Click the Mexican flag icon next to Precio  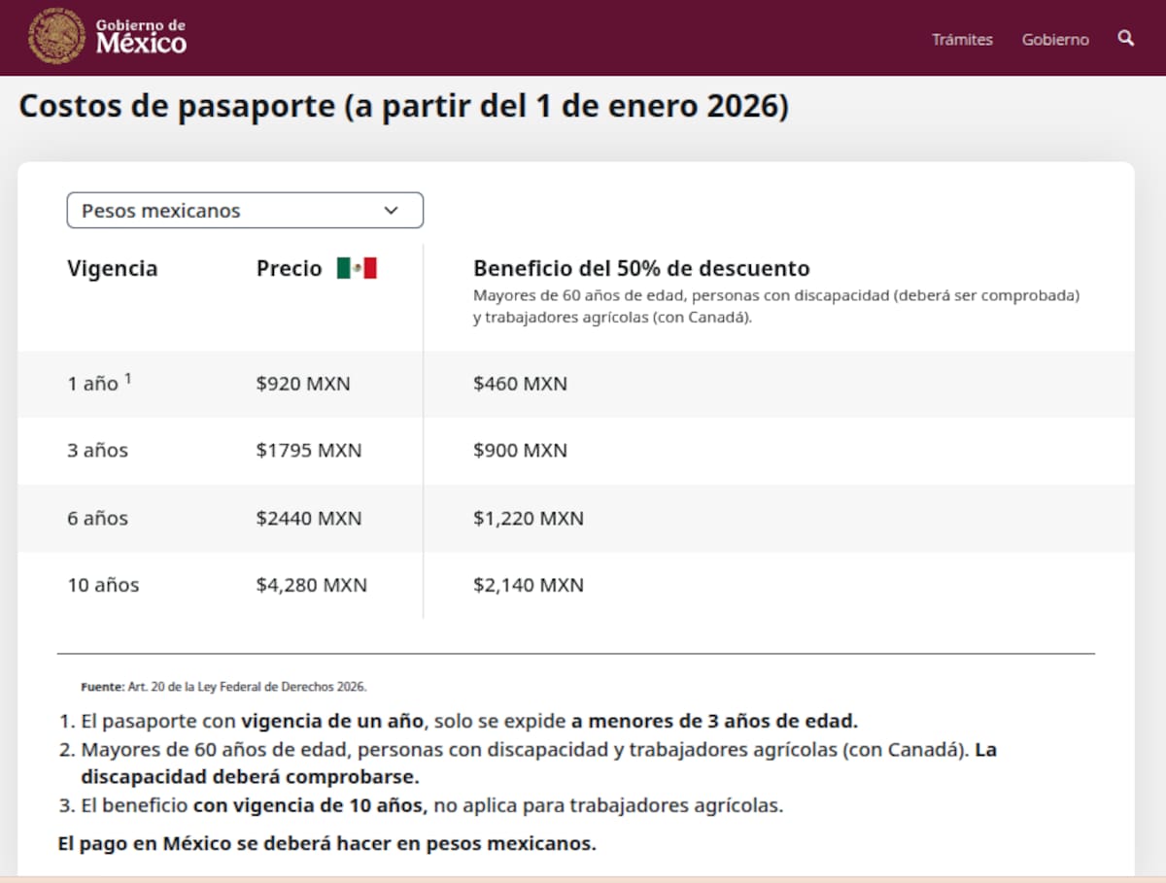tap(356, 267)
